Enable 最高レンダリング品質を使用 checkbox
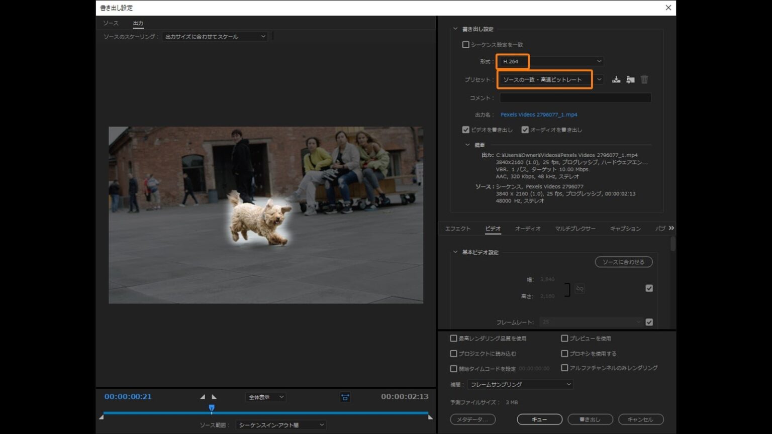 (x=454, y=339)
